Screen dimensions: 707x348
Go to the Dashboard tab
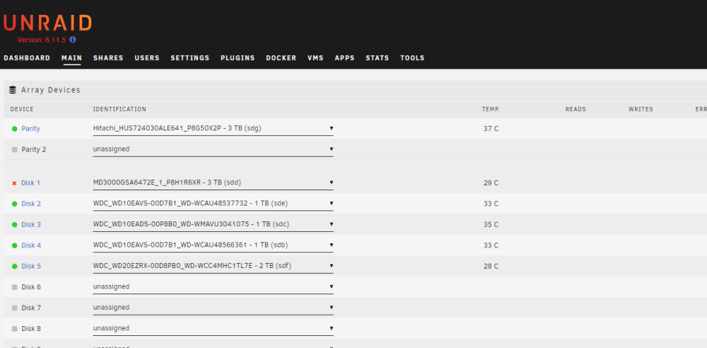pyautogui.click(x=27, y=58)
